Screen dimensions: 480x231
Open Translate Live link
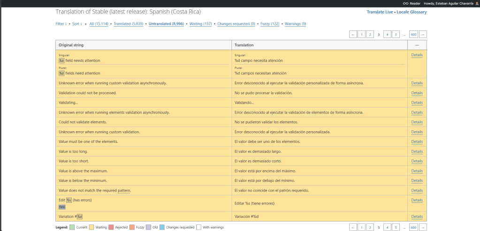pyautogui.click(x=380, y=12)
